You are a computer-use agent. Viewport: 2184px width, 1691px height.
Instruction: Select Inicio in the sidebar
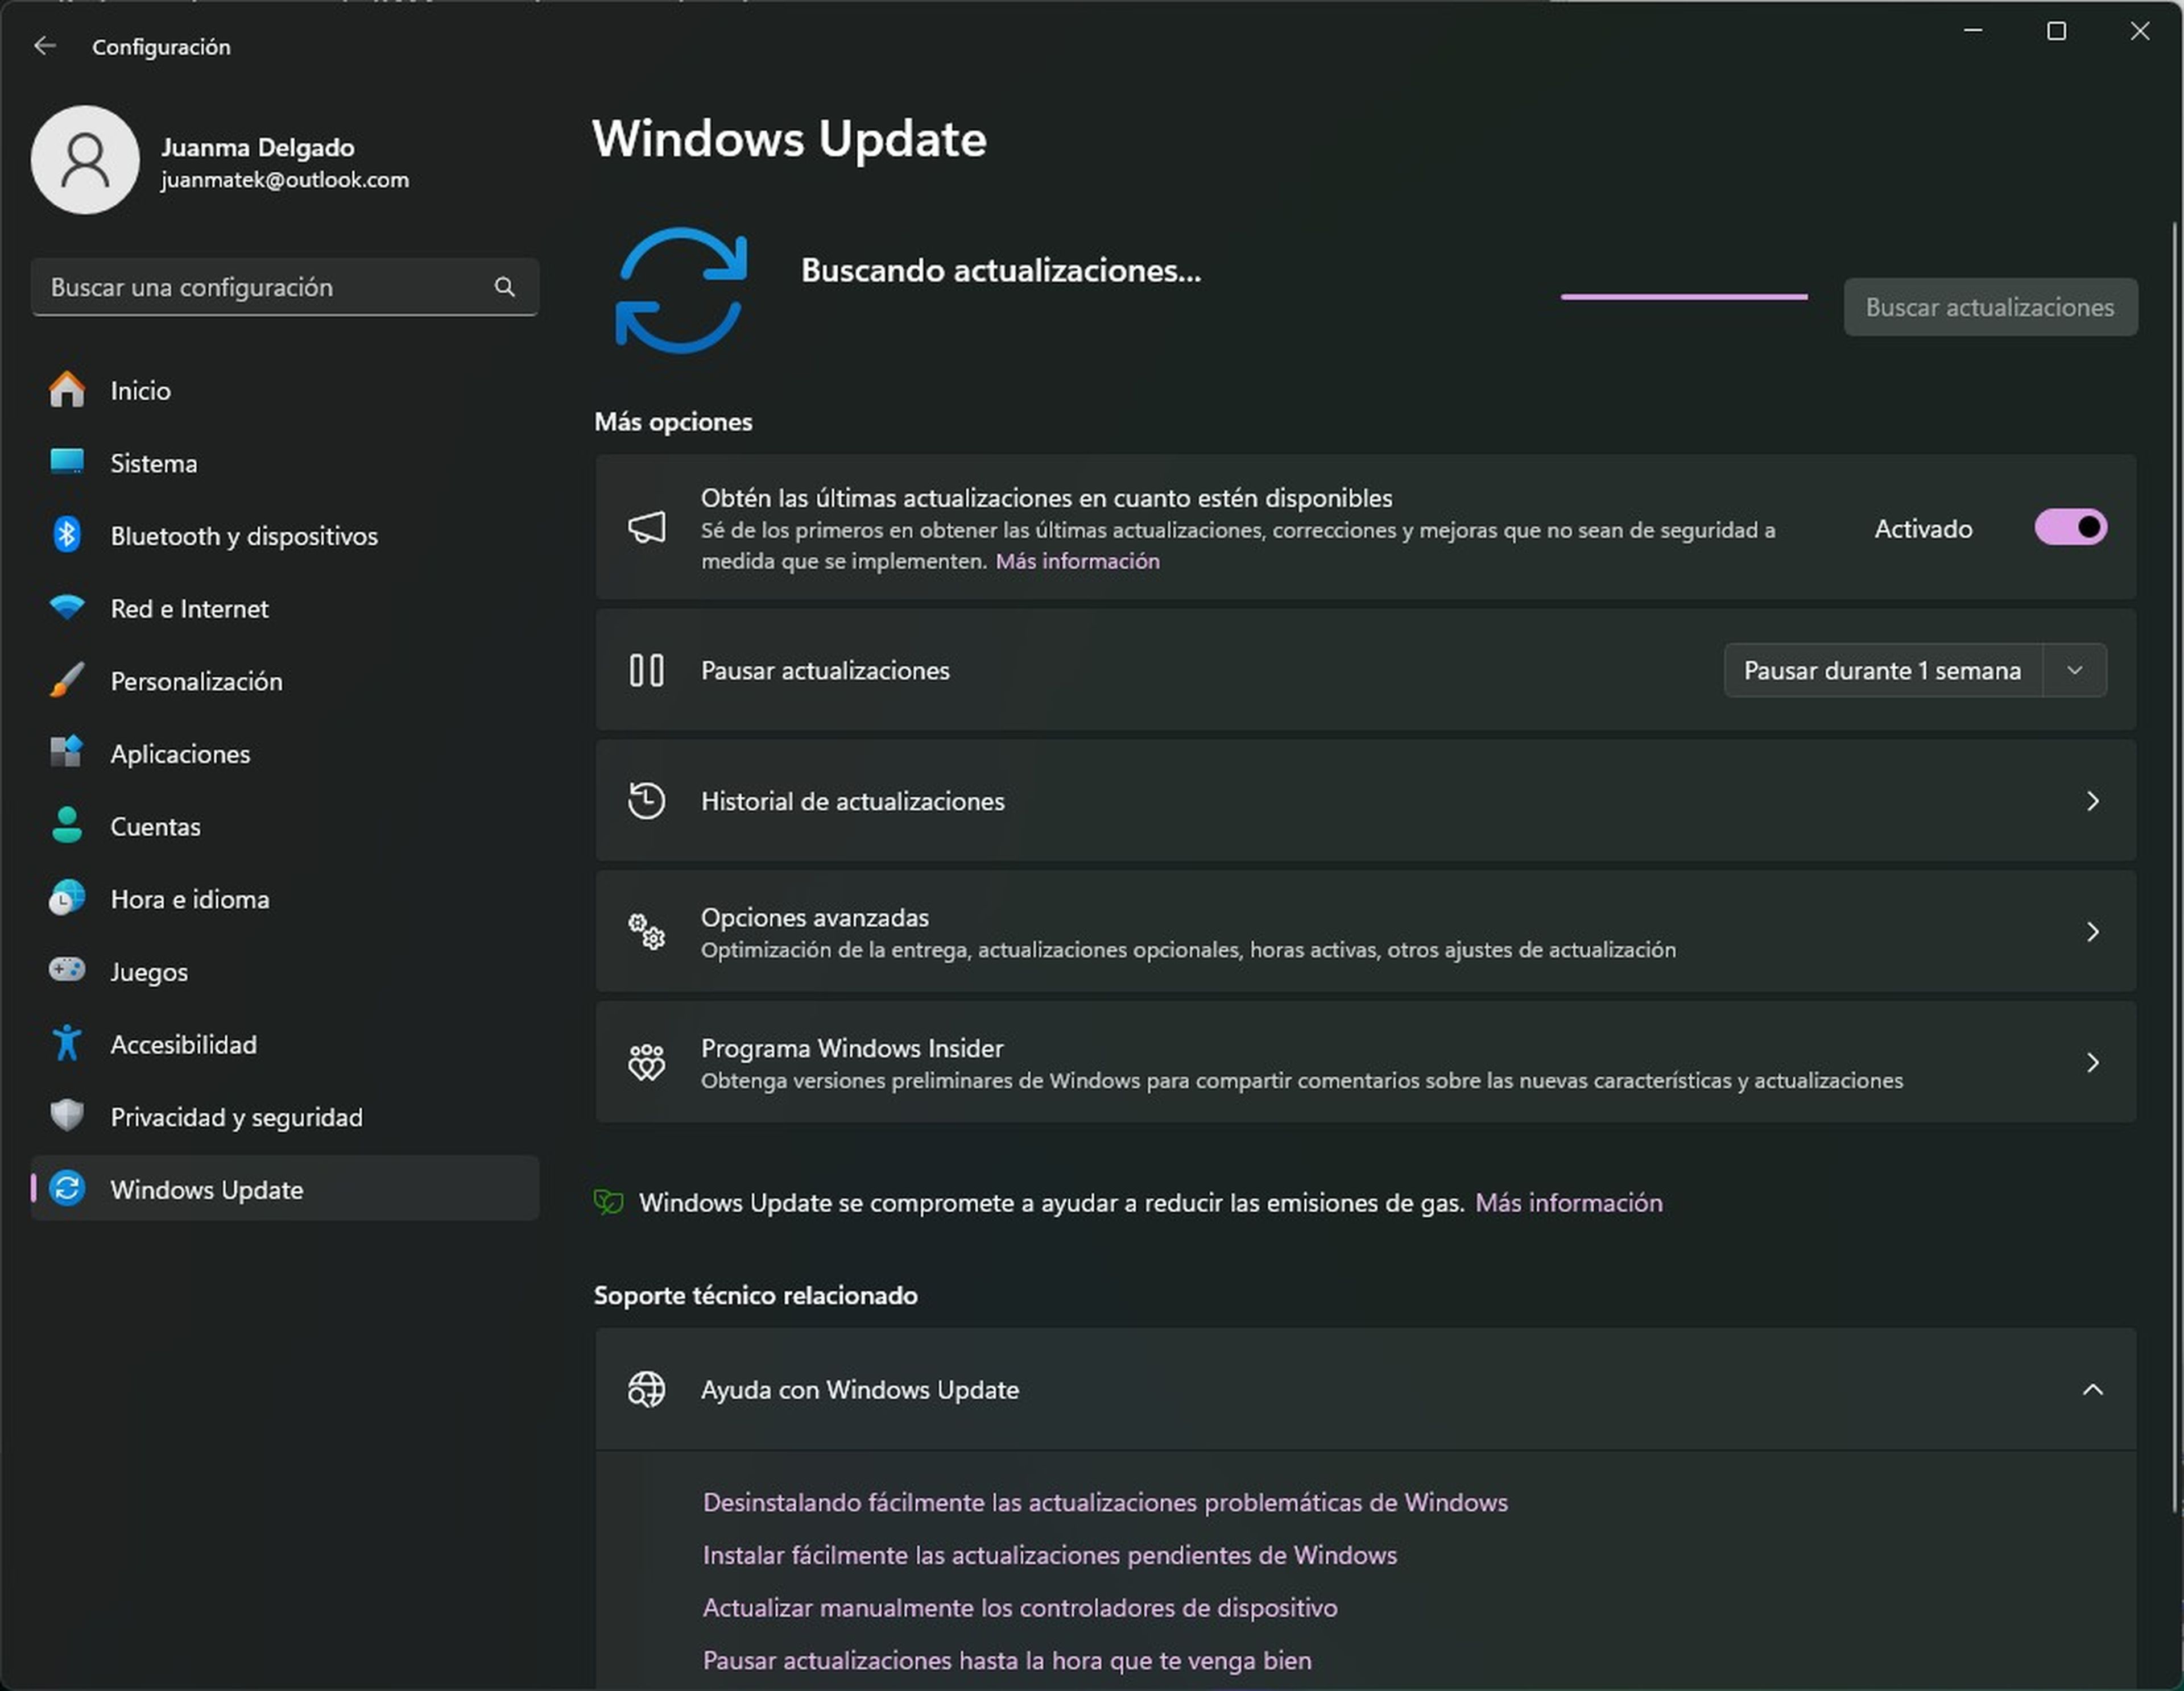click(x=285, y=390)
